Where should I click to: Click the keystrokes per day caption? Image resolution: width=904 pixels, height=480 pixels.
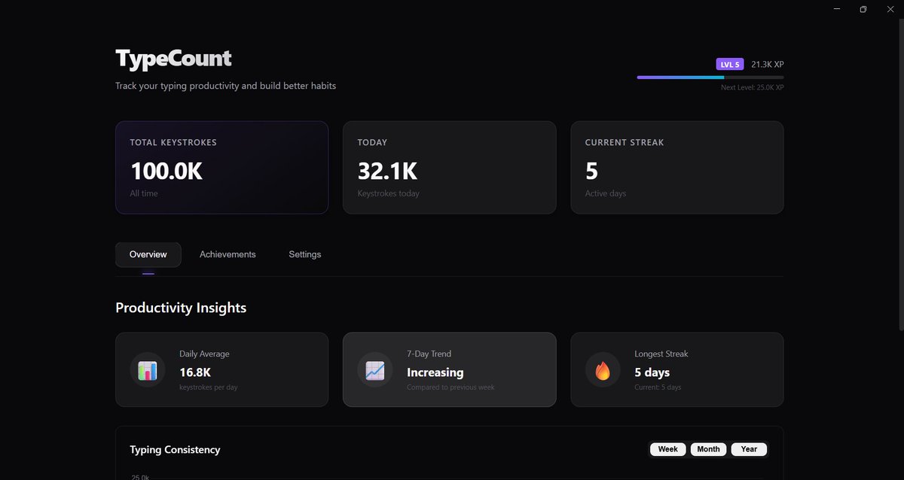click(209, 387)
